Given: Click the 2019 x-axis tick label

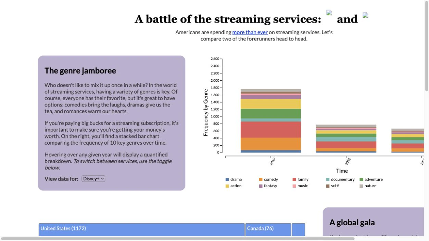Looking at the screenshot, I should [x=272, y=161].
